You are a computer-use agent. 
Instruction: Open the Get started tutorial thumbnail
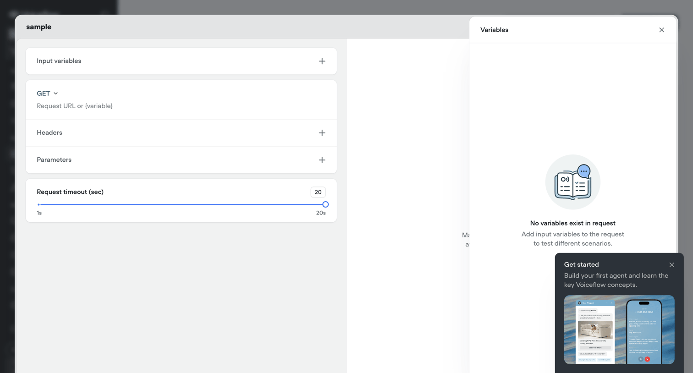pyautogui.click(x=619, y=329)
